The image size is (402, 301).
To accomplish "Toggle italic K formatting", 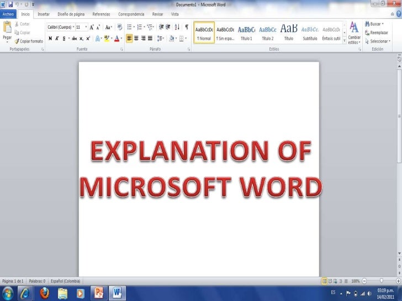I will point(57,39).
